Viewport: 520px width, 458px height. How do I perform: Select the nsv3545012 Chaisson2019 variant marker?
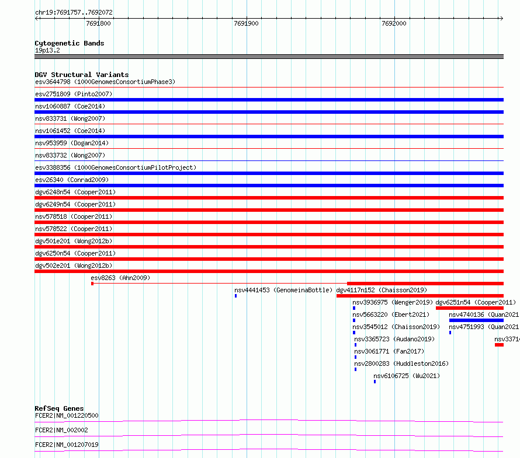[x=354, y=333]
